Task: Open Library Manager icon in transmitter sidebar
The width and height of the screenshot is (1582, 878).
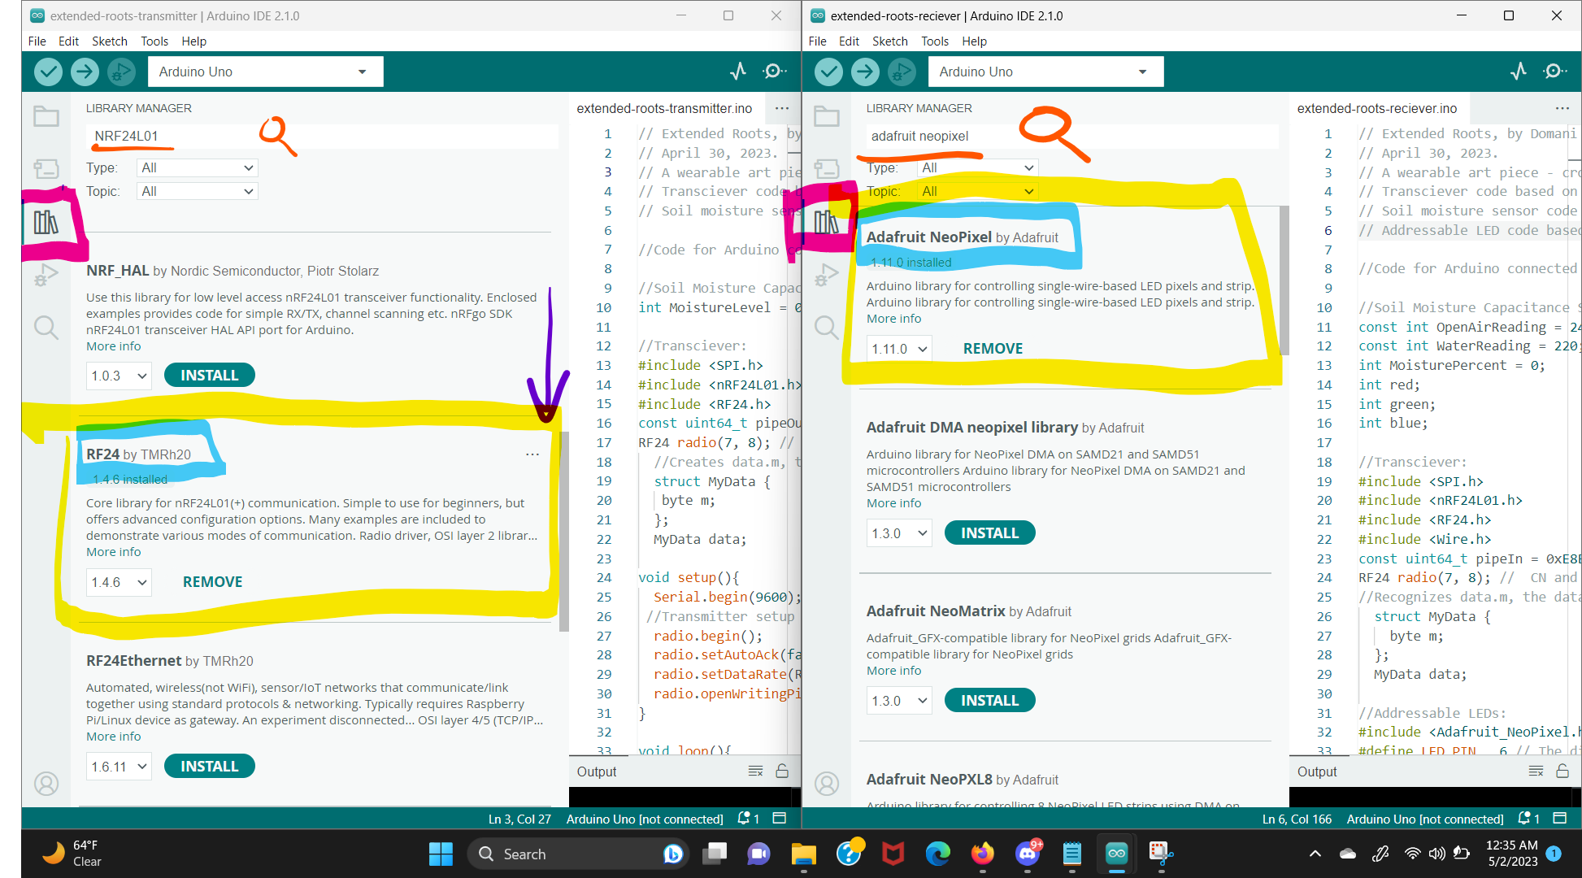Action: (x=46, y=221)
